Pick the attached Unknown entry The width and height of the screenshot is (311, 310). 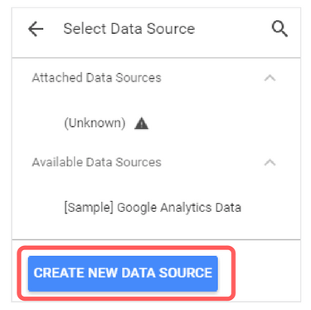tap(95, 123)
